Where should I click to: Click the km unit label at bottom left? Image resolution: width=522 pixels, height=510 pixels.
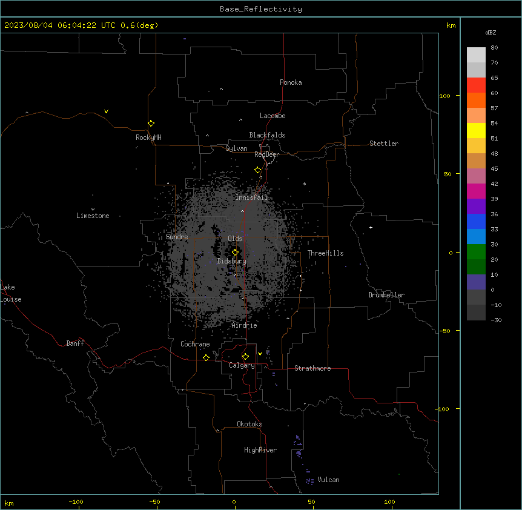(x=9, y=503)
